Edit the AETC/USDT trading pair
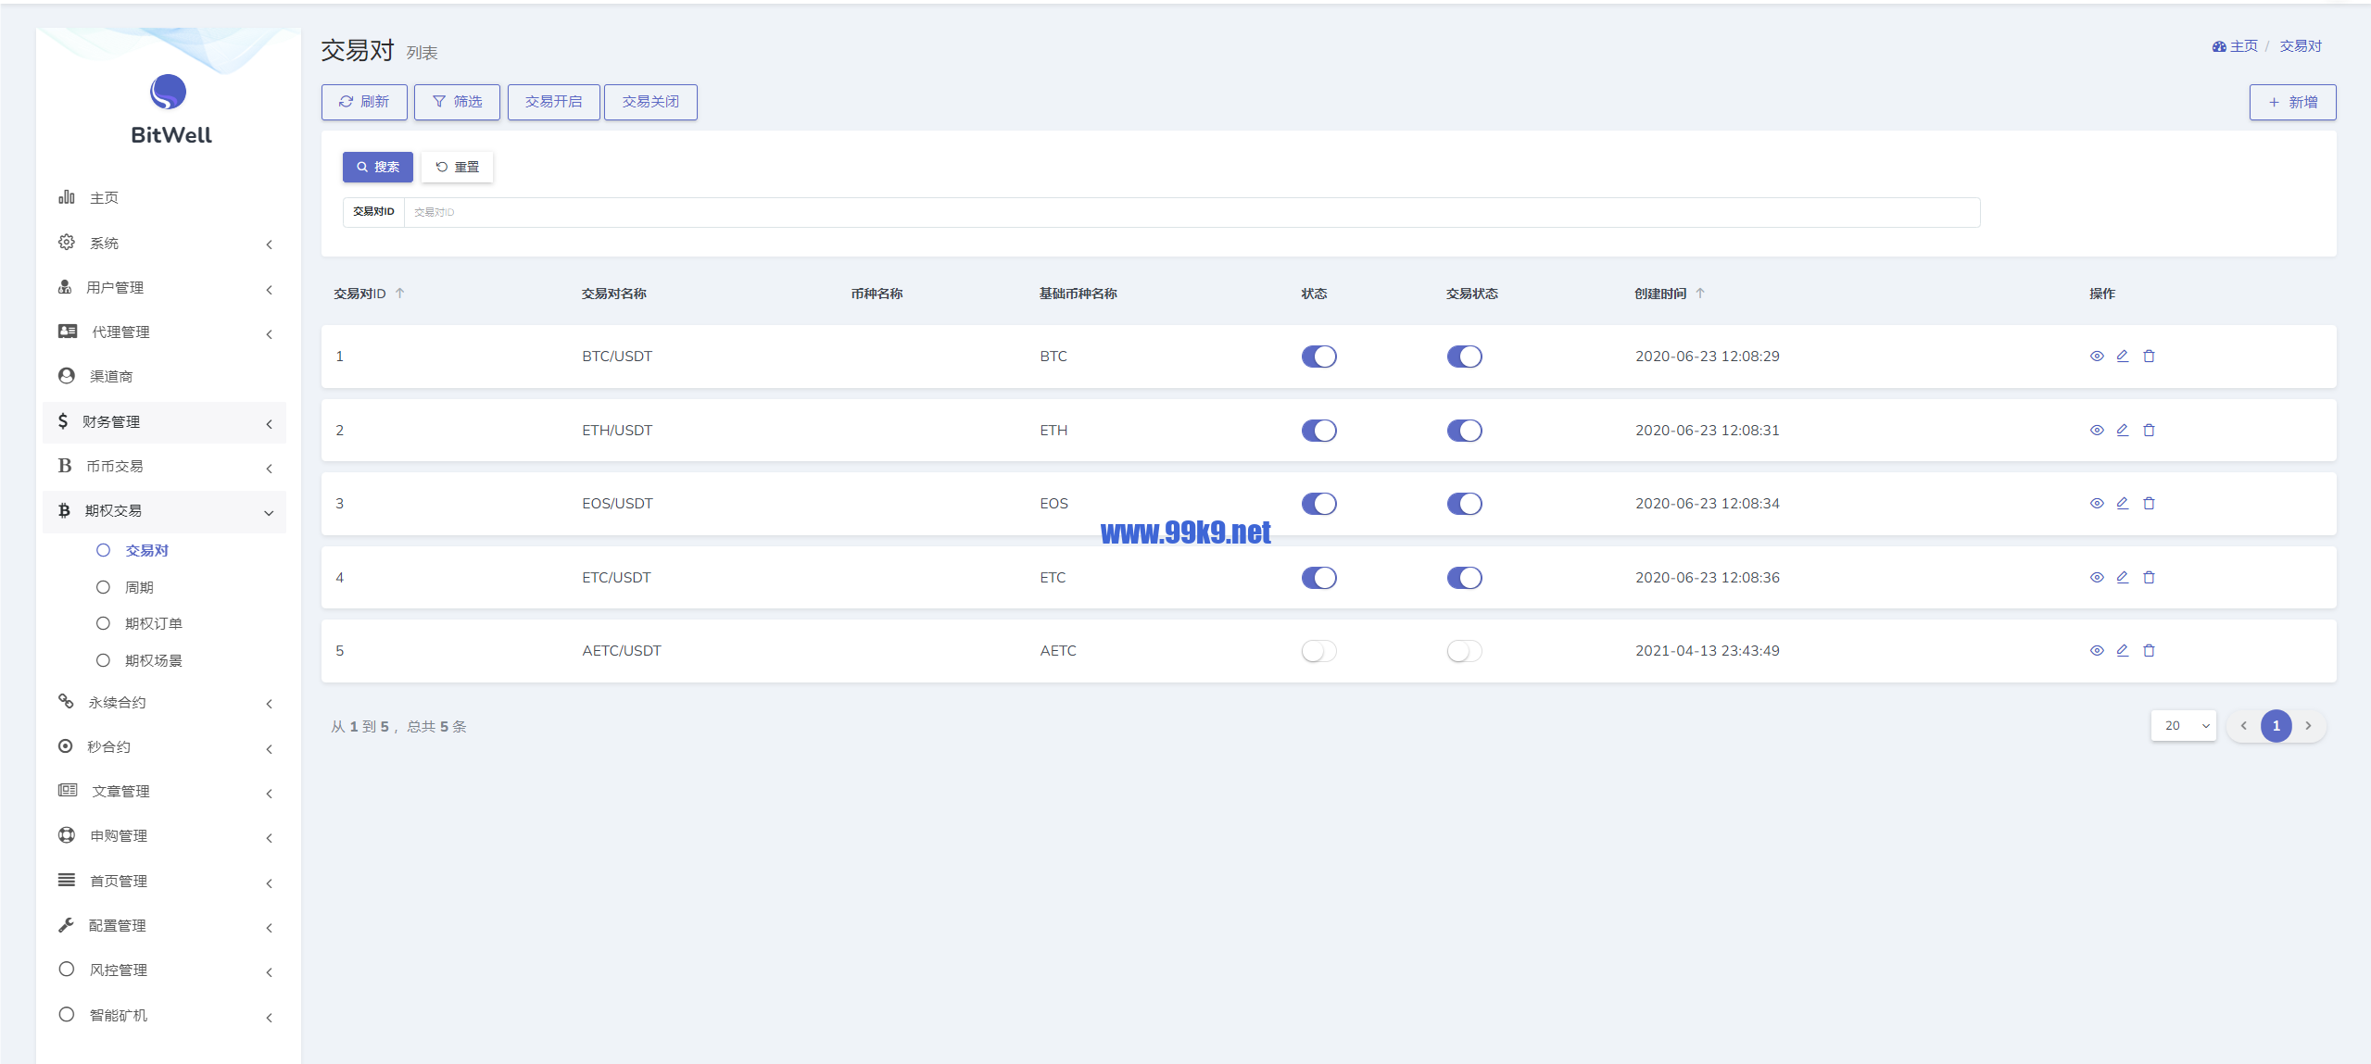2371x1064 pixels. point(2122,651)
